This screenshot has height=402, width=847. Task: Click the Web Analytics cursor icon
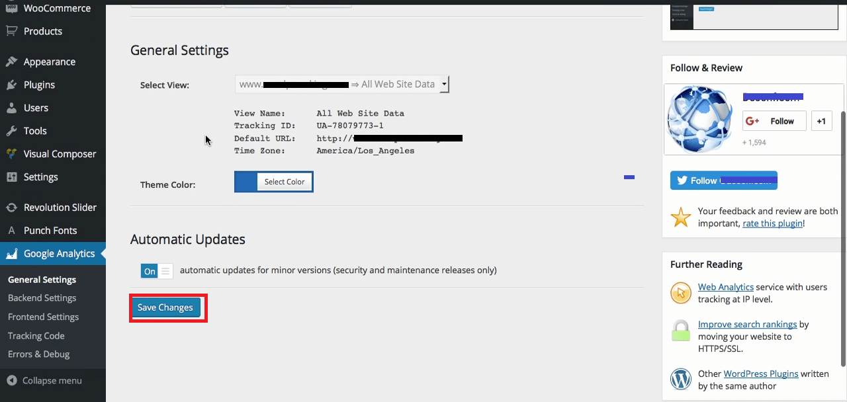pos(681,293)
